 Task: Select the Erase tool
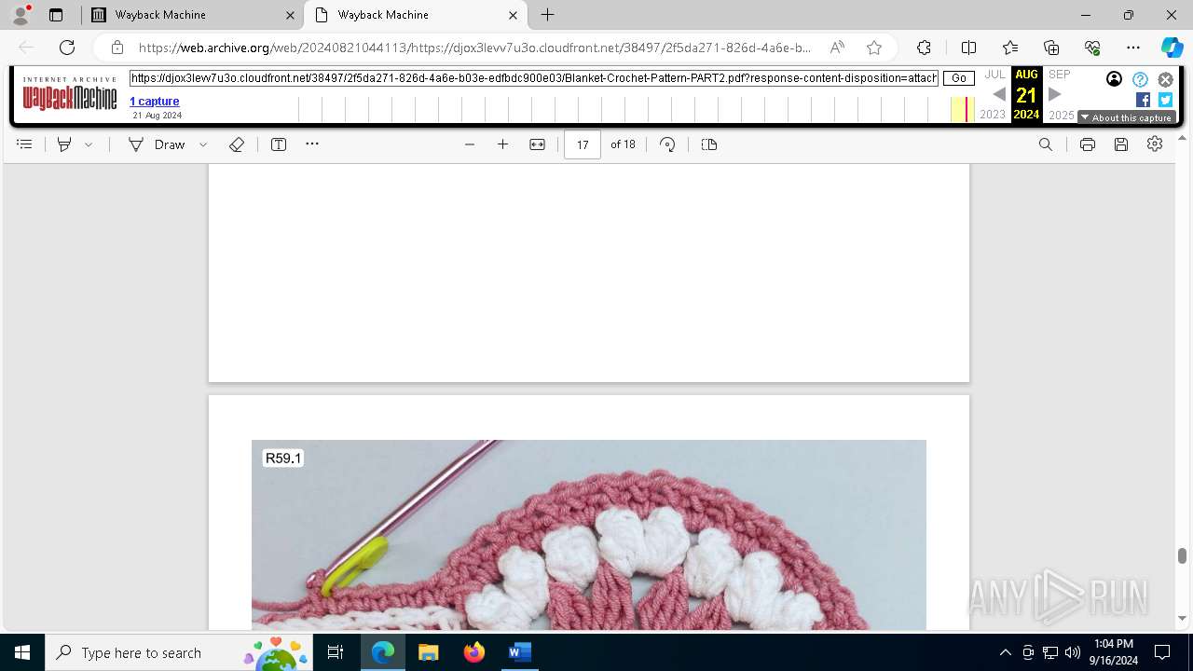237,144
